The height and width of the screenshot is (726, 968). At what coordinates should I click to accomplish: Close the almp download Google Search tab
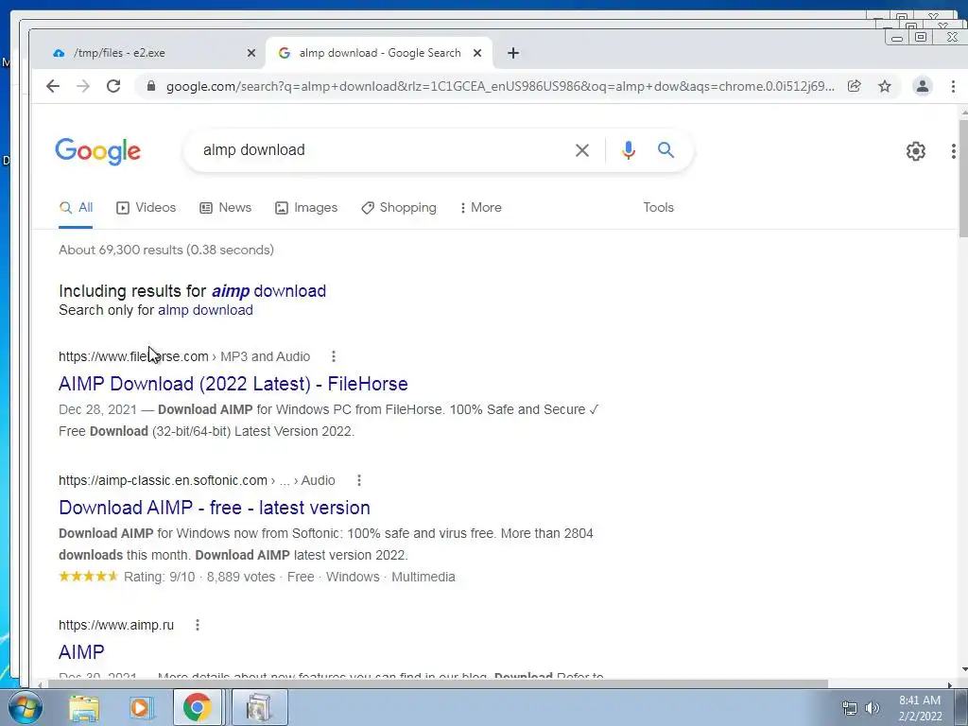coord(477,53)
